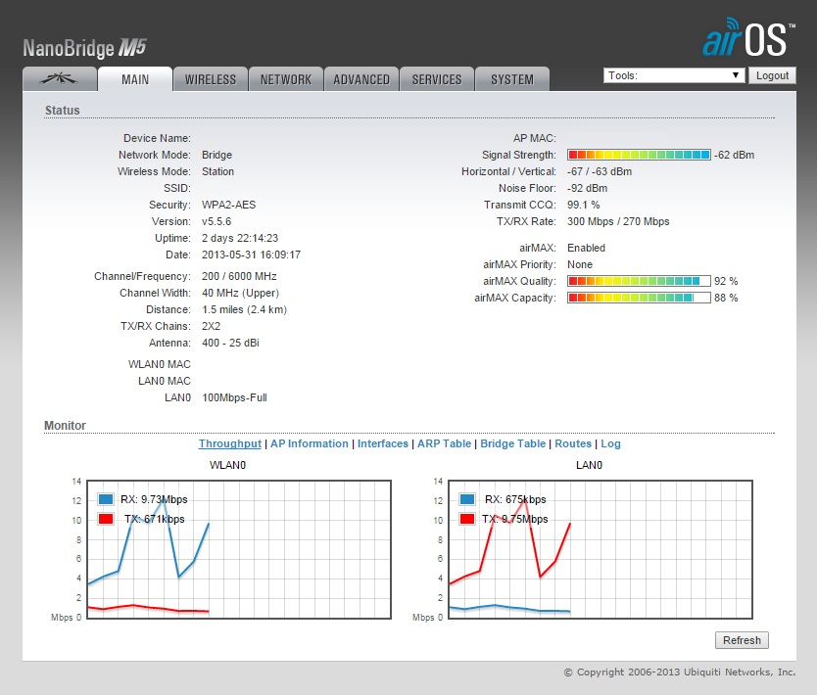Click the noise floor value -92 dBm
This screenshot has height=695, width=817.
(x=587, y=188)
